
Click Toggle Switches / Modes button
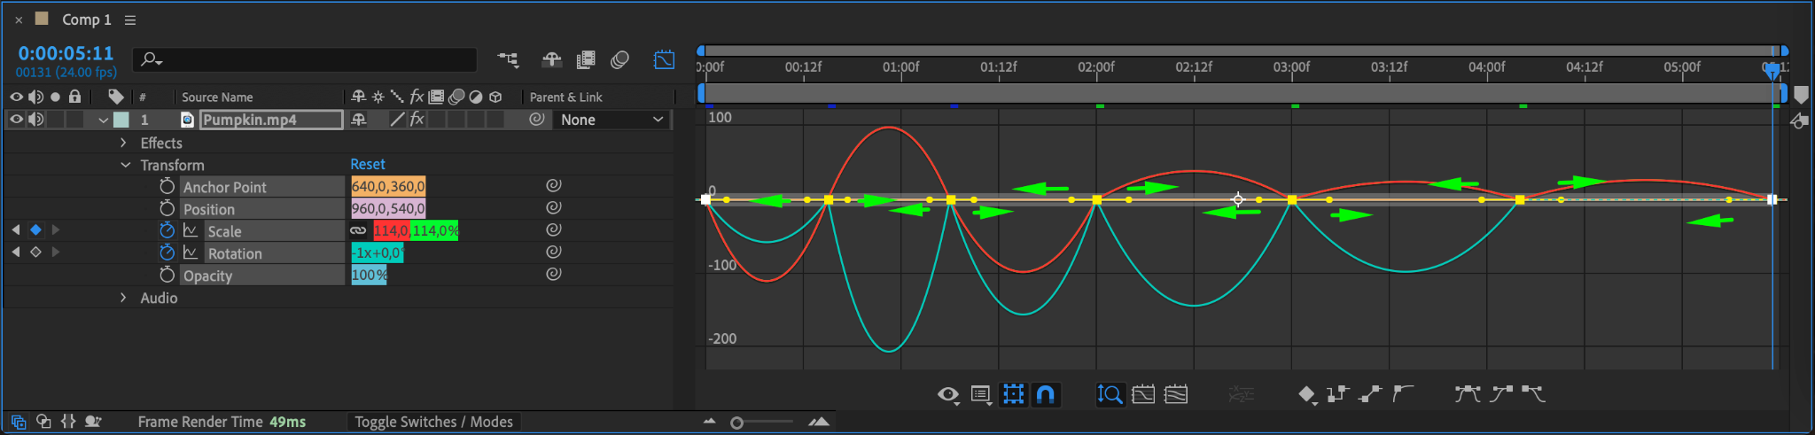point(433,422)
